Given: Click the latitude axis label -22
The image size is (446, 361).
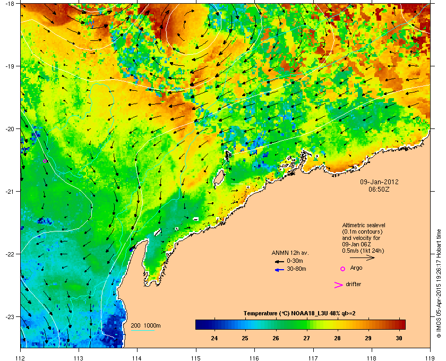Looking at the screenshot, I should click(x=9, y=254).
